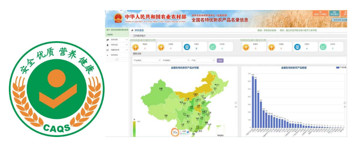358x142 pixels.
Task: Click the map color scale legend slider
Action: tap(134, 129)
